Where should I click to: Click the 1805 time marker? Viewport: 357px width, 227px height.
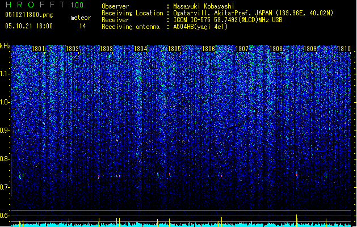click(174, 49)
